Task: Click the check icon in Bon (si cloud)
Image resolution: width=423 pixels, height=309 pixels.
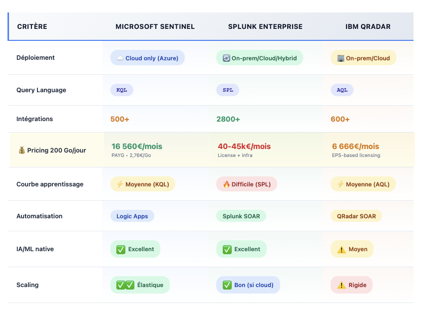Action: coord(227,285)
